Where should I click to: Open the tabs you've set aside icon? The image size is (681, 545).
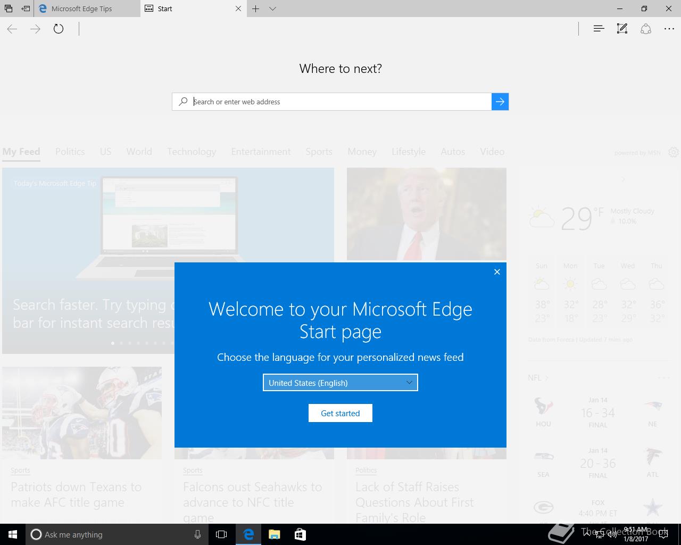click(8, 9)
